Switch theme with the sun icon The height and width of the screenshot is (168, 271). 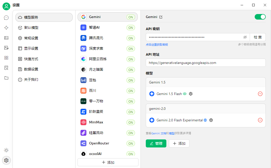pyautogui.click(x=6, y=150)
